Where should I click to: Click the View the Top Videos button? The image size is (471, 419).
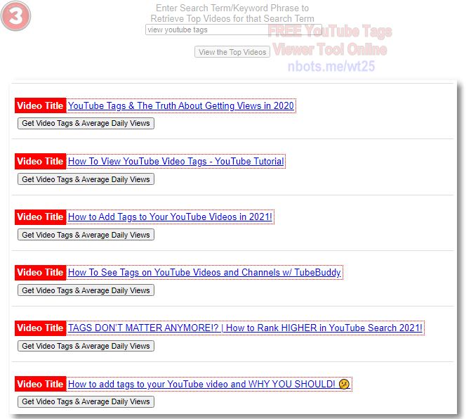[232, 52]
